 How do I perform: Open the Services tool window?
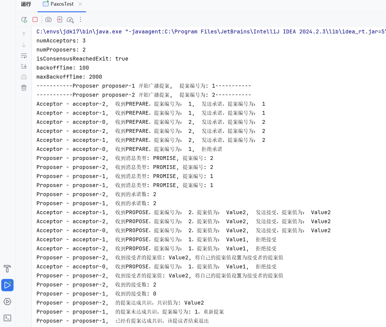(x=7, y=302)
